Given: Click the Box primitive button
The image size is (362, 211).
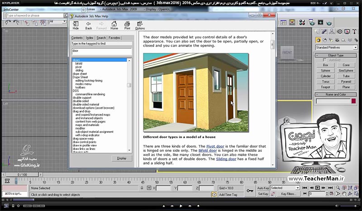Looking at the screenshot, I should 325,65.
